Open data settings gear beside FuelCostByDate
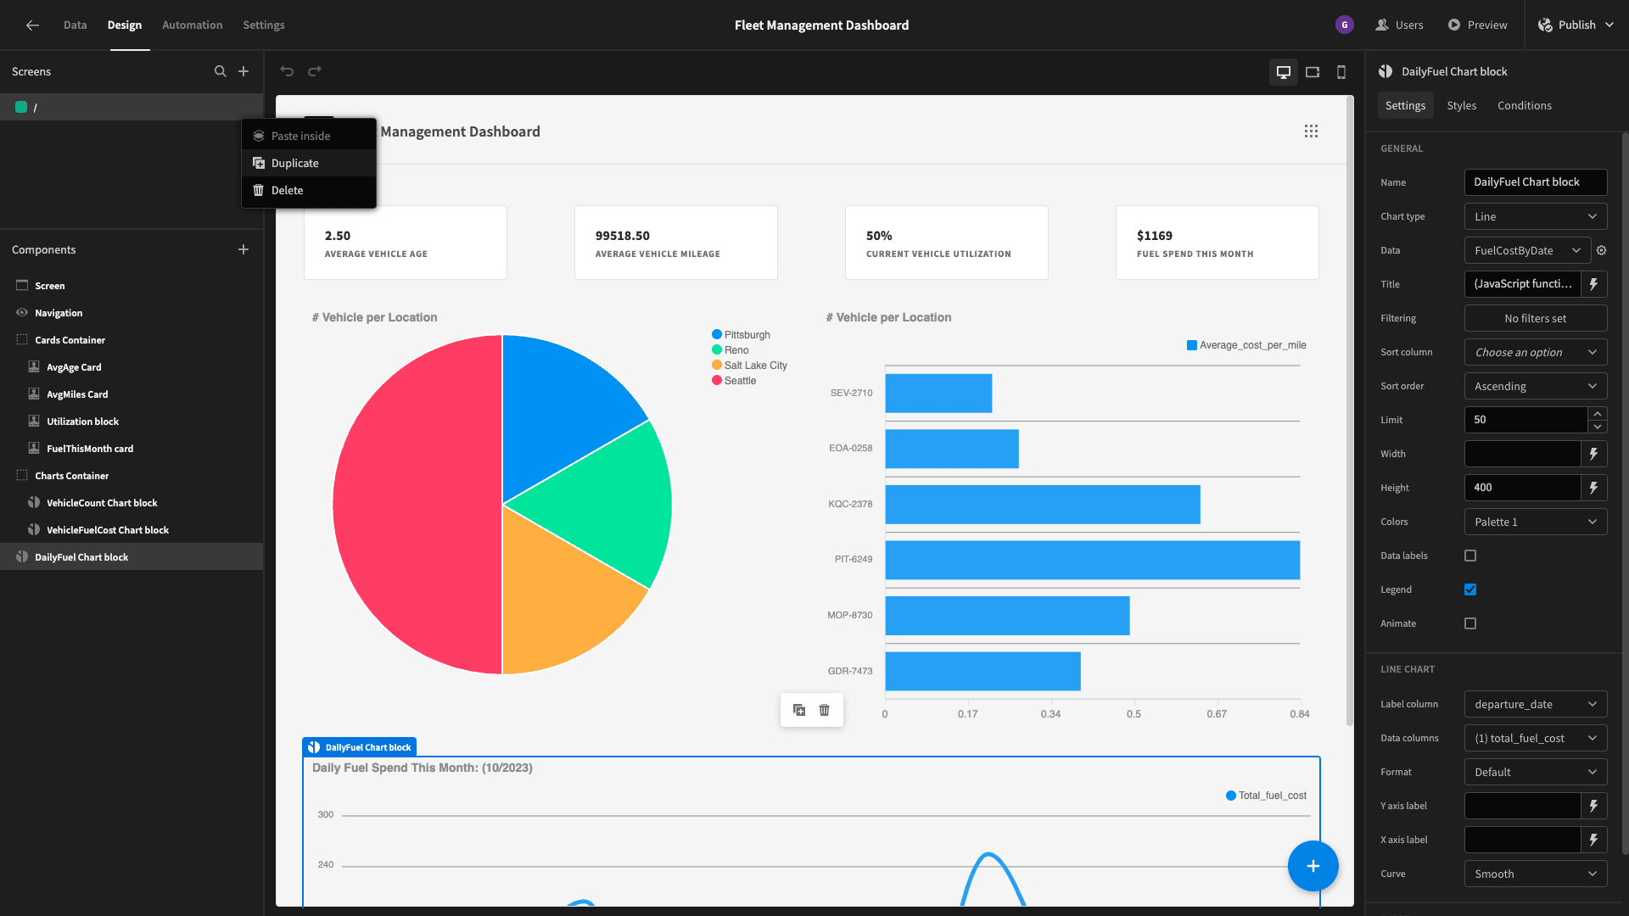Viewport: 1629px width, 916px height. pyautogui.click(x=1602, y=250)
